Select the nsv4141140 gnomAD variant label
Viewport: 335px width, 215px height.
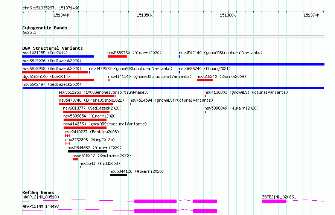click(150, 76)
